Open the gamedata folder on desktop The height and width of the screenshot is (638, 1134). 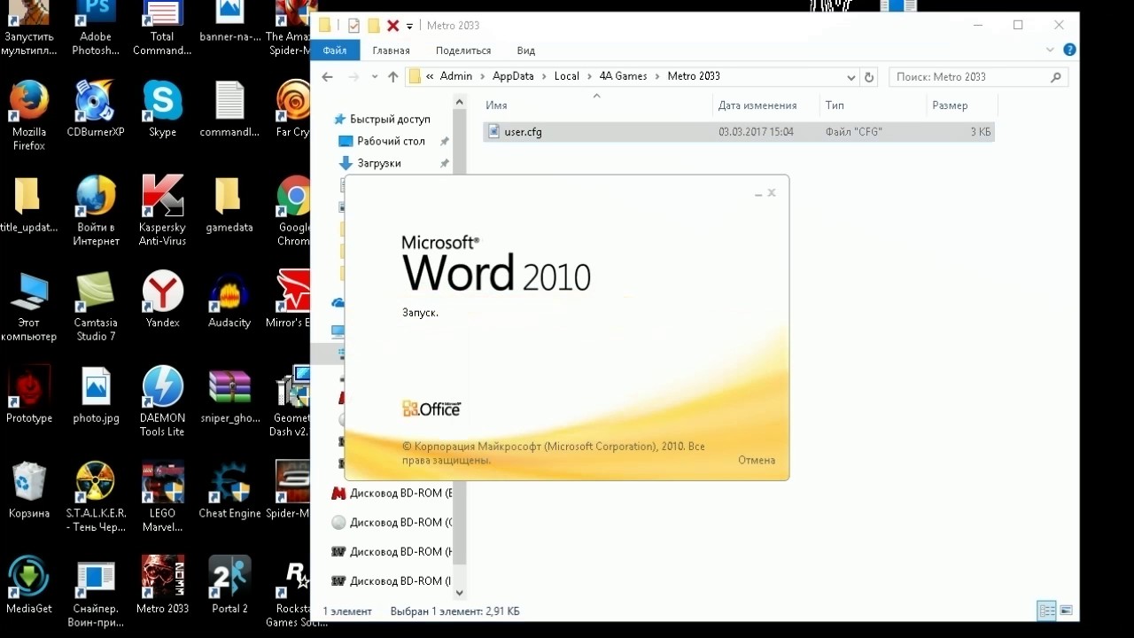[229, 205]
